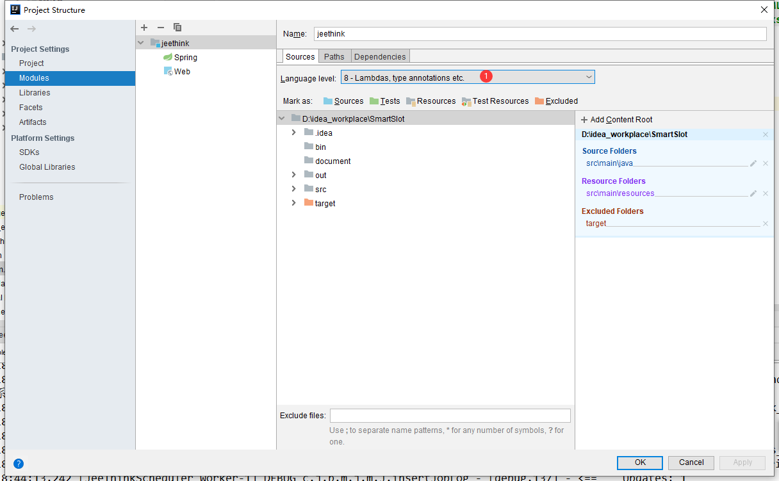Click src\main\resources resource folder path
779x481 pixels.
pos(620,193)
